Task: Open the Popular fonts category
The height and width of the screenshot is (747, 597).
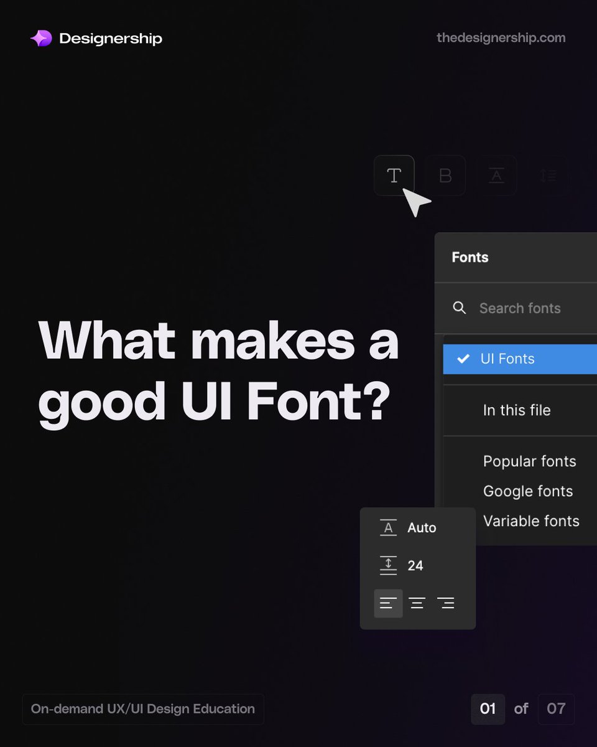Action: click(529, 461)
